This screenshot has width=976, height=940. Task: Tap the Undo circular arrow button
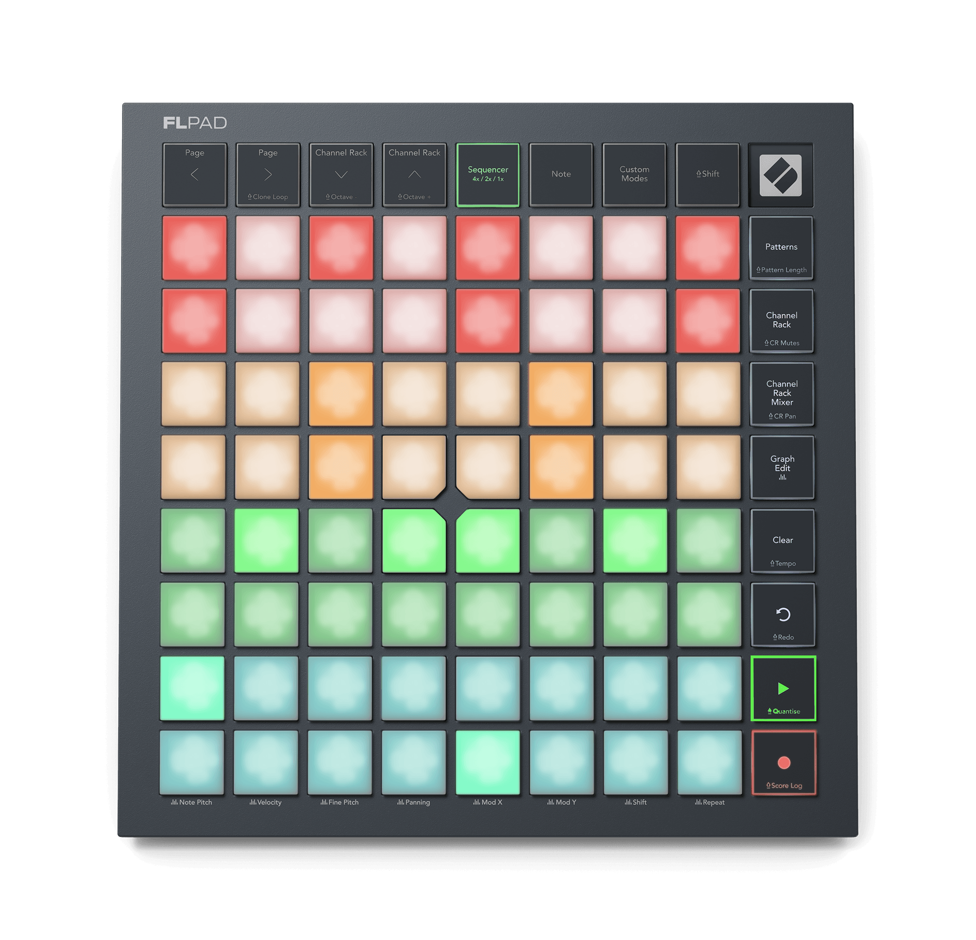tap(783, 614)
